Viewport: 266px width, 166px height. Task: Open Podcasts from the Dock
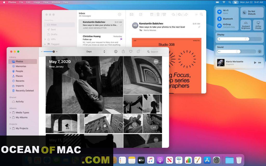click(160, 160)
